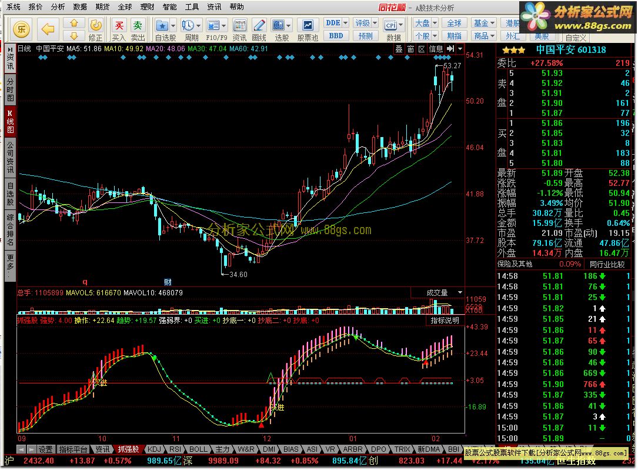This screenshot has height=470, width=638.
Task: Click the down arrow navigation icon
Action: (74, 35)
